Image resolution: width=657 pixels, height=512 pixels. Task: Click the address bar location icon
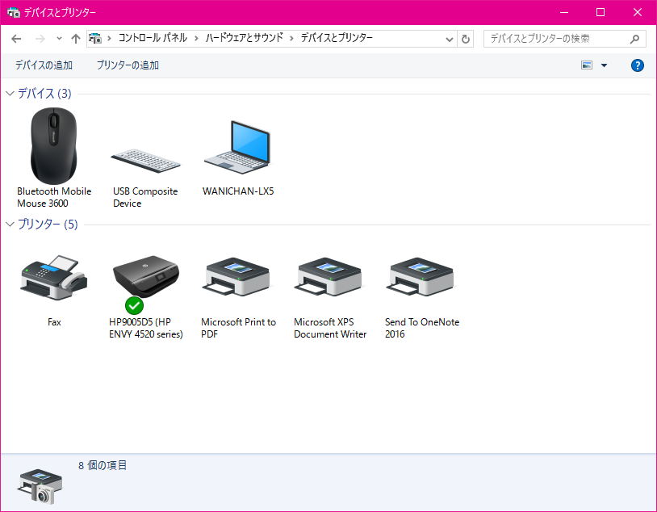point(95,39)
